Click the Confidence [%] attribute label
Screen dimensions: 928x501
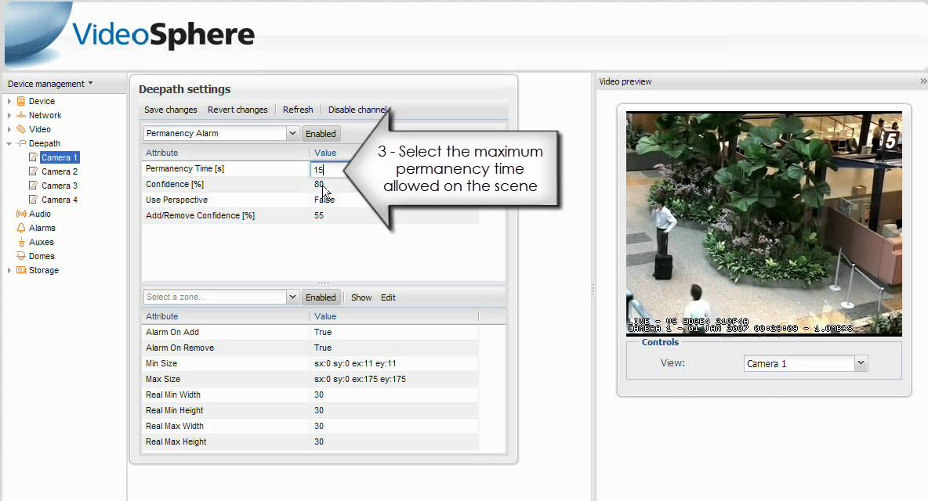[x=175, y=184]
